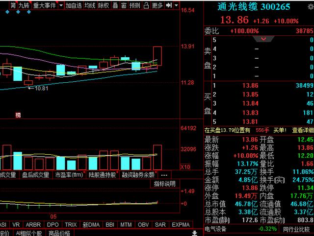Viewport: 314px width, 236px height.
Task: Click 加自选 to add to watchlist
Action: [74, 5]
